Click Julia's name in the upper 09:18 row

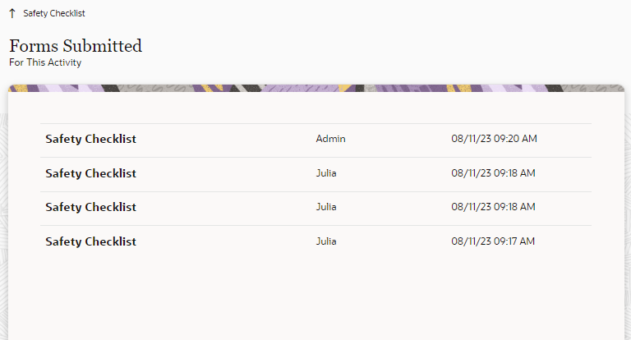pyautogui.click(x=326, y=173)
